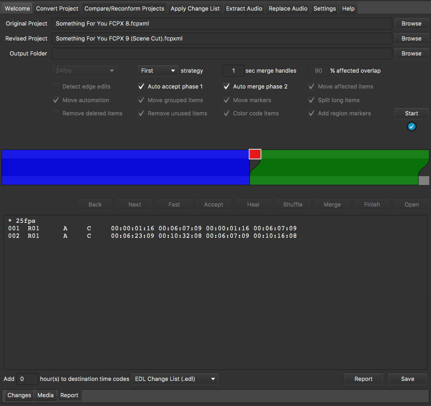Image resolution: width=431 pixels, height=406 pixels.
Task: Open the Extract Audio tab
Action: [244, 8]
